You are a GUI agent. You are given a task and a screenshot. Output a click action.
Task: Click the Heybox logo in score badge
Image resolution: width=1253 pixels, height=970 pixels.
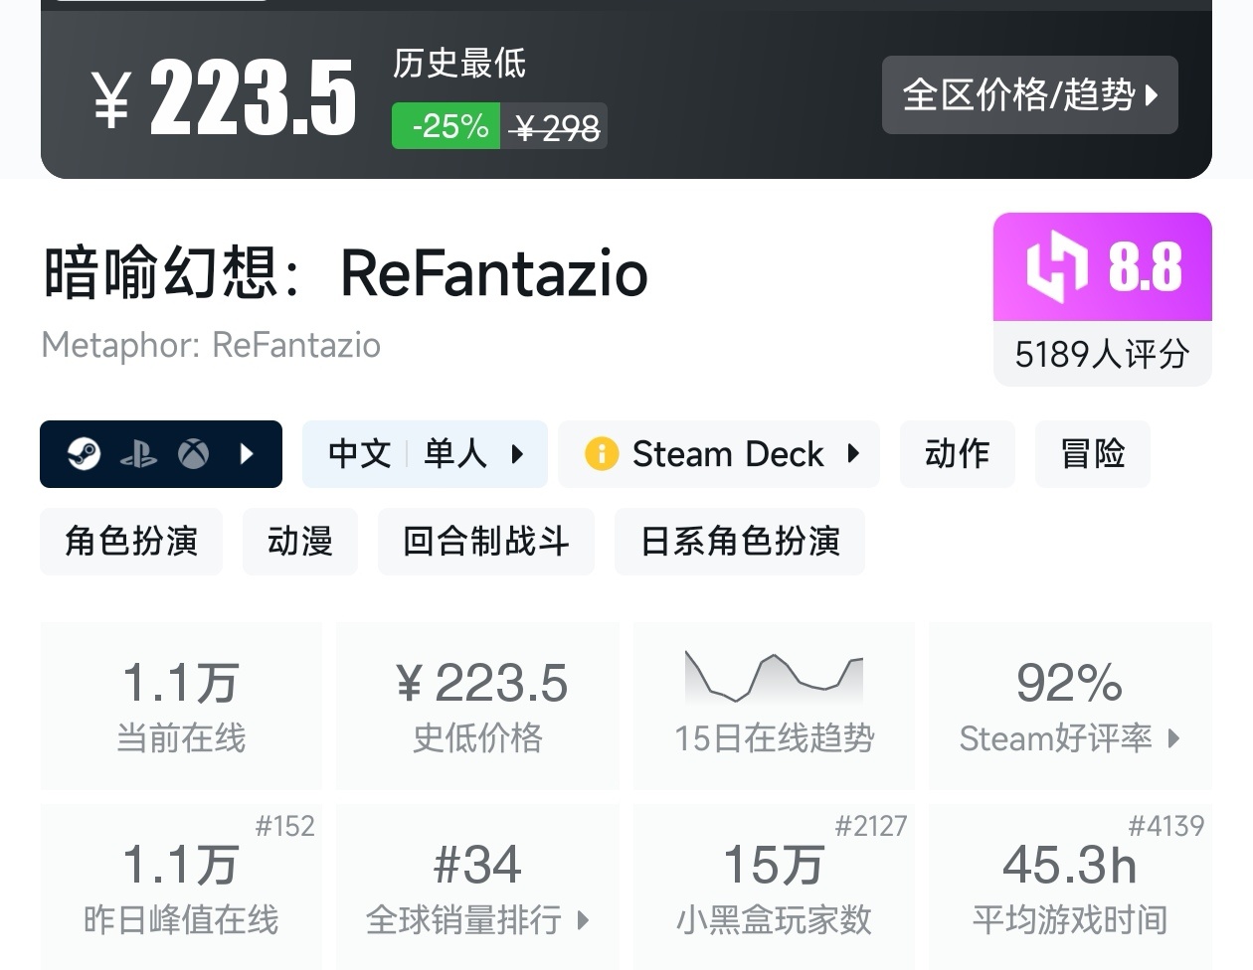[1055, 267]
